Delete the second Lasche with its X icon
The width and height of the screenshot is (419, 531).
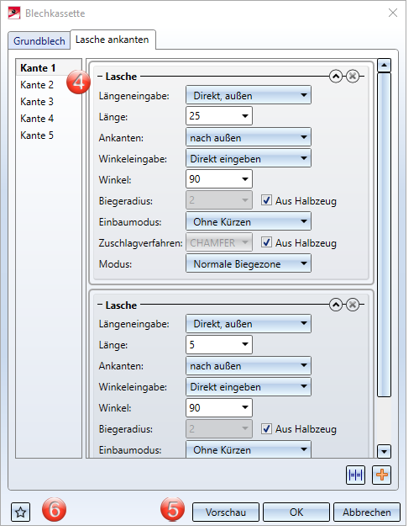353,305
